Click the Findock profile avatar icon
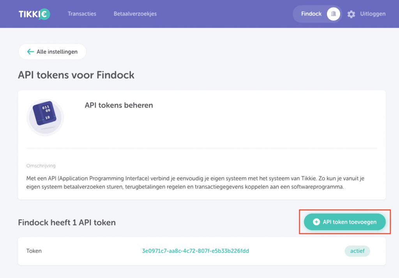Screen dimensions: 399x278 click(333, 14)
